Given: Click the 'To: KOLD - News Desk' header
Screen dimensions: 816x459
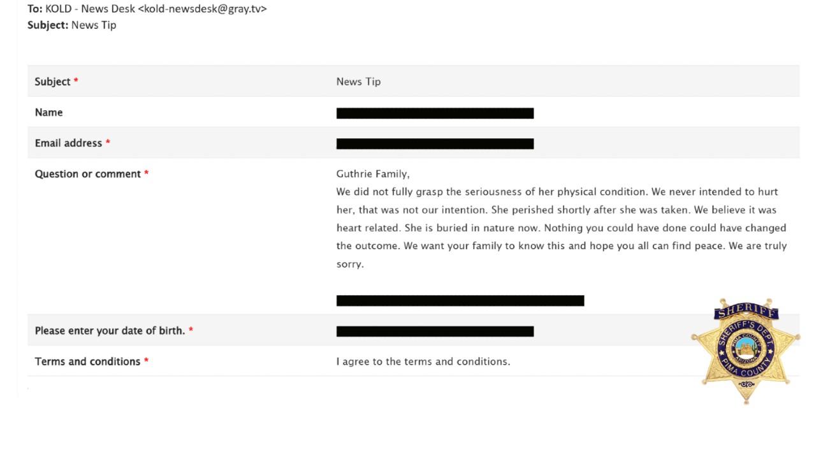Looking at the screenshot, I should (x=82, y=9).
